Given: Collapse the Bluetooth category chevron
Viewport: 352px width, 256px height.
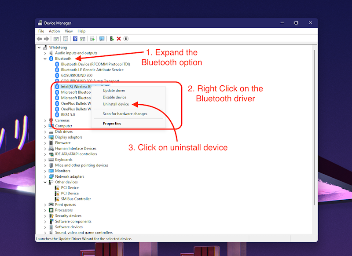Looking at the screenshot, I should point(45,59).
